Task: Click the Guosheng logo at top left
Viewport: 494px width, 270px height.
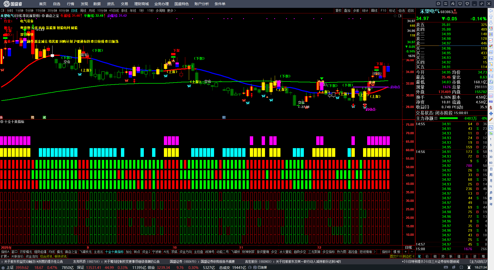Action: coord(13,4)
